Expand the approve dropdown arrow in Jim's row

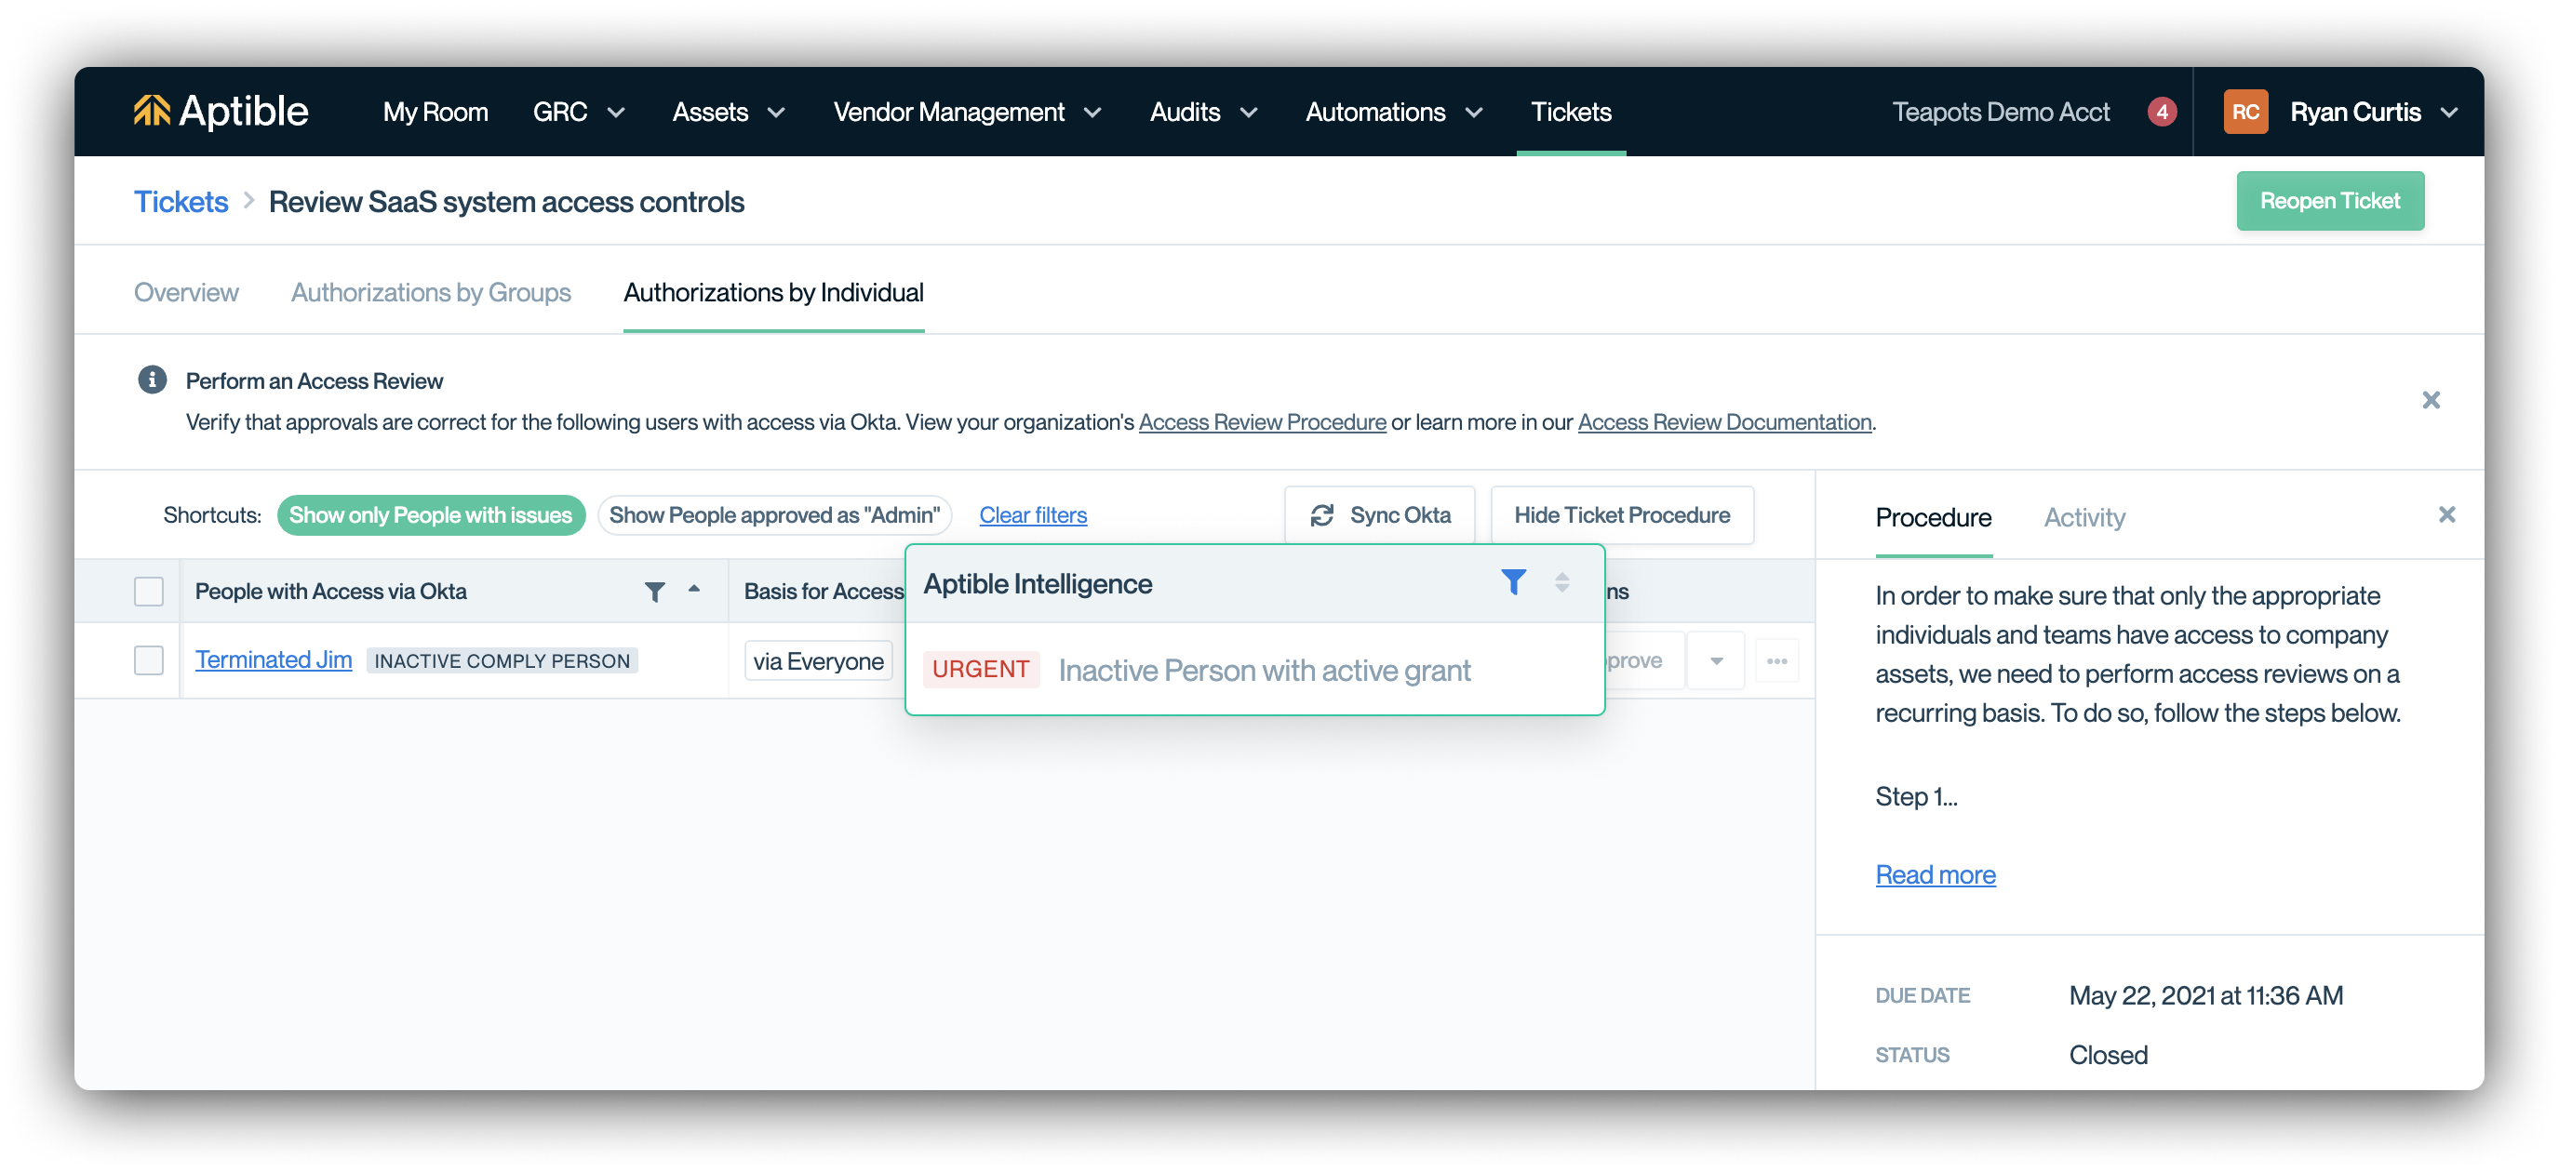pos(1716,661)
